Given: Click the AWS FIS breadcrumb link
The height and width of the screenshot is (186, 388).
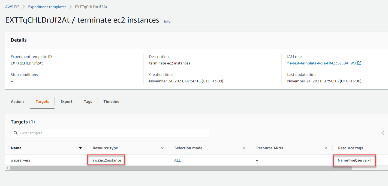Looking at the screenshot, I should pos(12,7).
